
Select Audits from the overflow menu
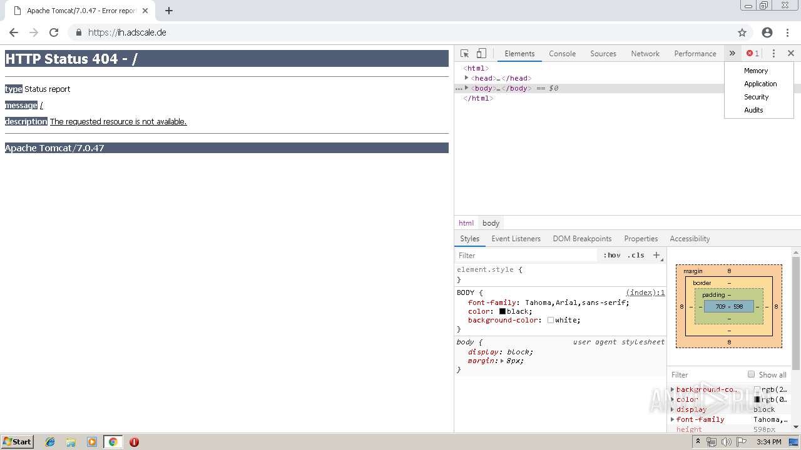tap(753, 110)
